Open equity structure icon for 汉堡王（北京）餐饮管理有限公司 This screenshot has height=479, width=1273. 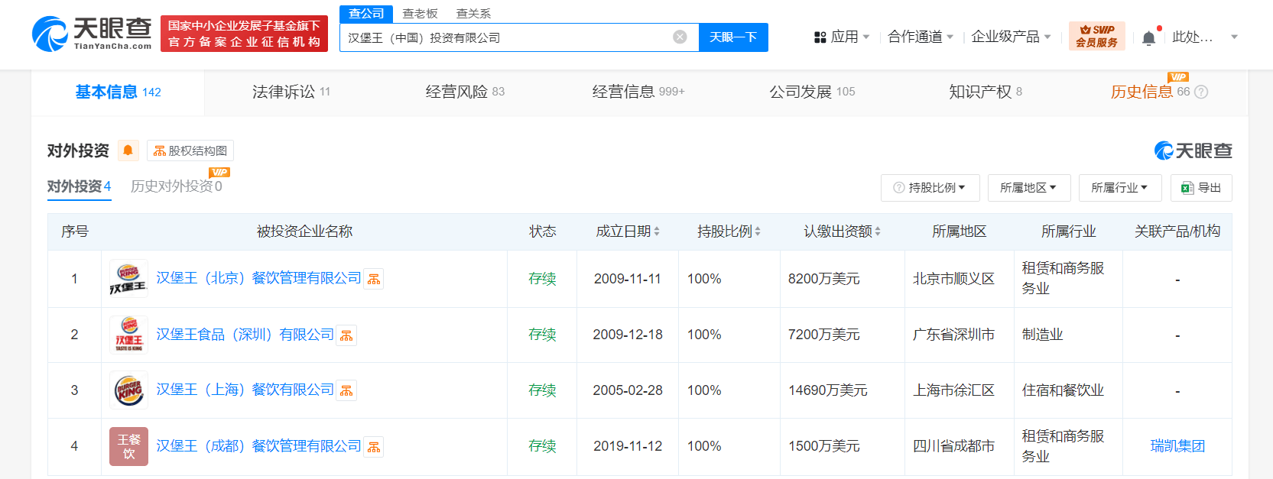(x=374, y=280)
